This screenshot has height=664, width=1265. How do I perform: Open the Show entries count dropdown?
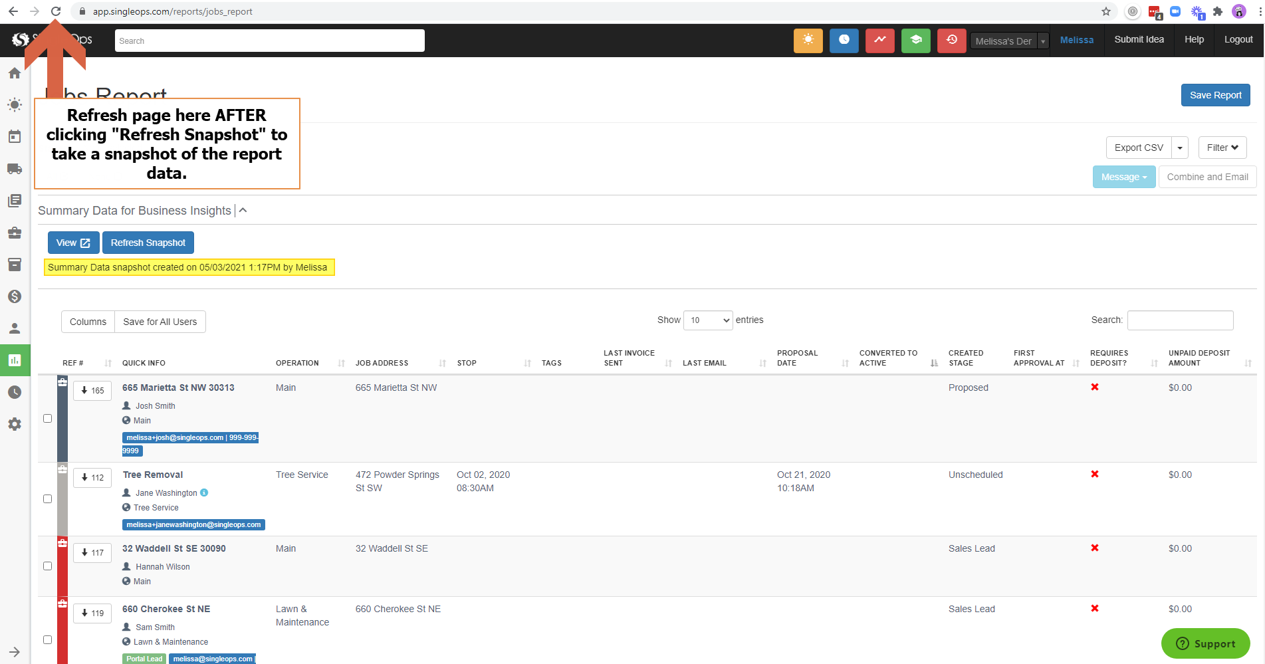click(708, 320)
